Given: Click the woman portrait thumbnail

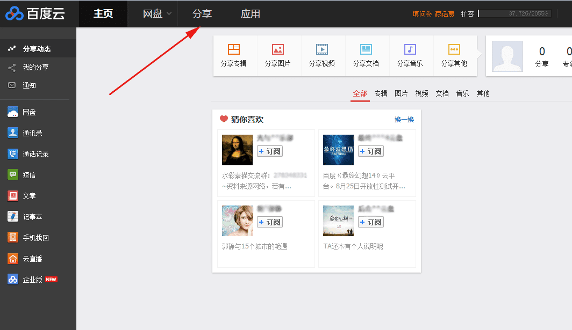Looking at the screenshot, I should 237,221.
